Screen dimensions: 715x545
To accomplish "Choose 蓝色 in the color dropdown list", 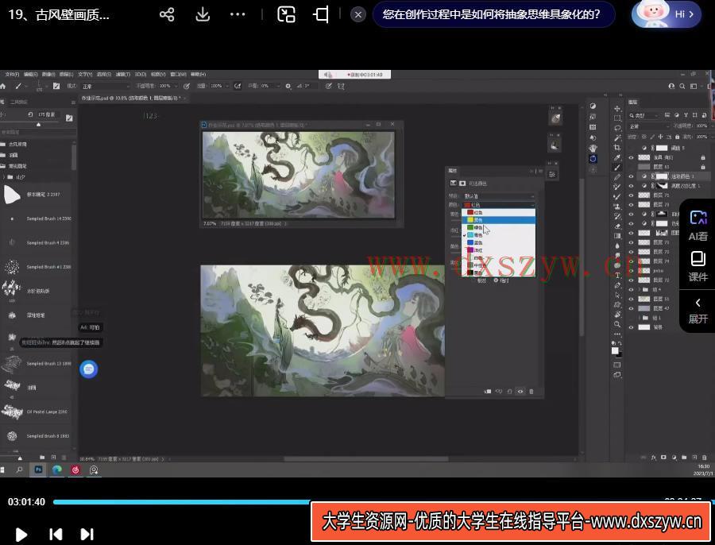I will [498, 242].
